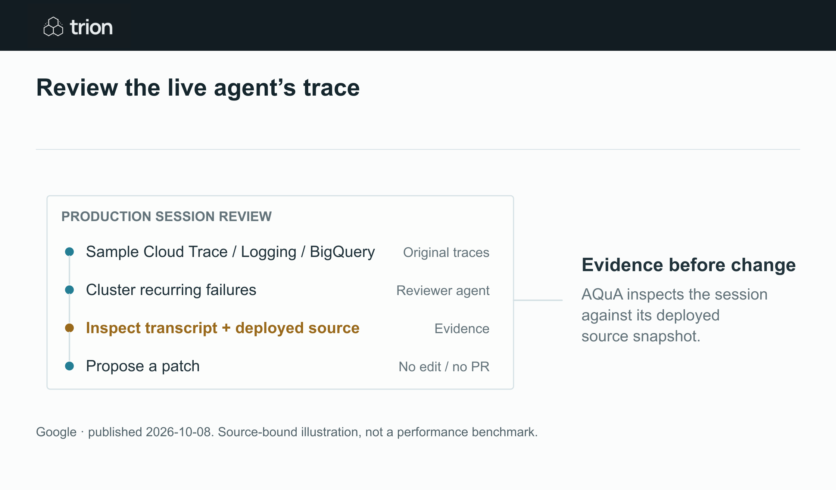The height and width of the screenshot is (490, 836).
Task: Select "Inspect transcript + deployed source" highlighted step
Action: tap(222, 328)
